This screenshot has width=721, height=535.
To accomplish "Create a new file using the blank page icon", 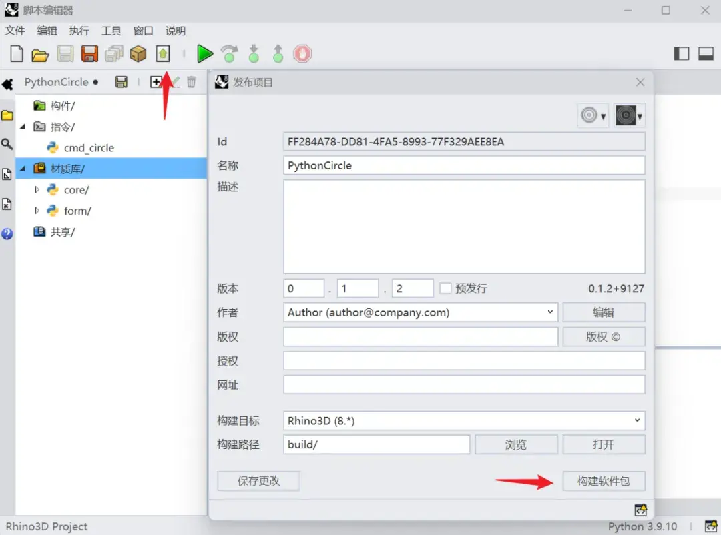I will tap(15, 53).
